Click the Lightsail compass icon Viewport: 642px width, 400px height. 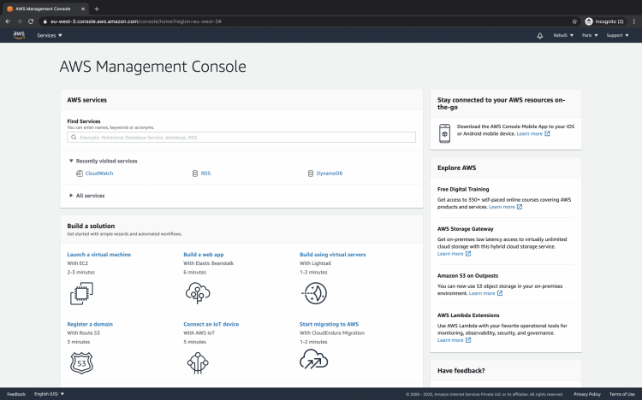(314, 293)
